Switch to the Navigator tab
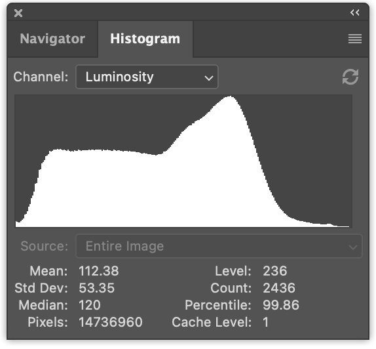The height and width of the screenshot is (349, 376). pos(52,39)
